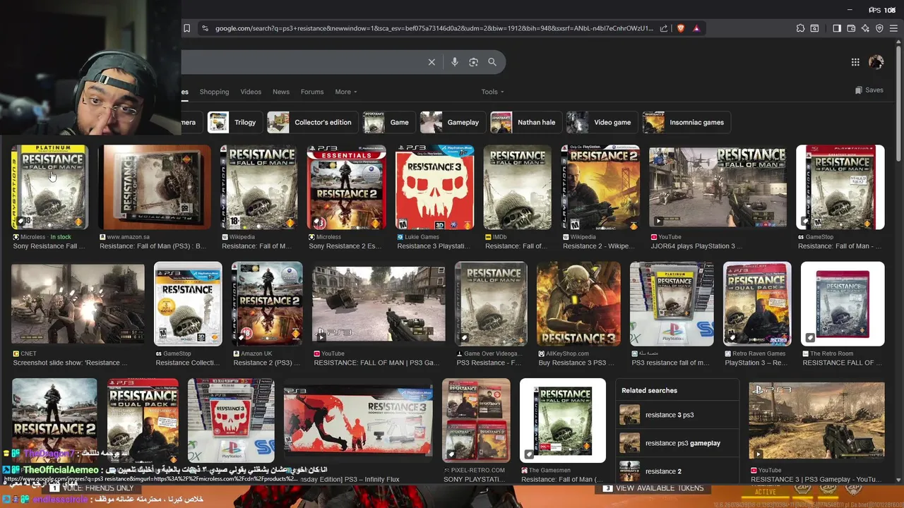Open the Google apps grid
The image size is (904, 508).
(x=855, y=62)
